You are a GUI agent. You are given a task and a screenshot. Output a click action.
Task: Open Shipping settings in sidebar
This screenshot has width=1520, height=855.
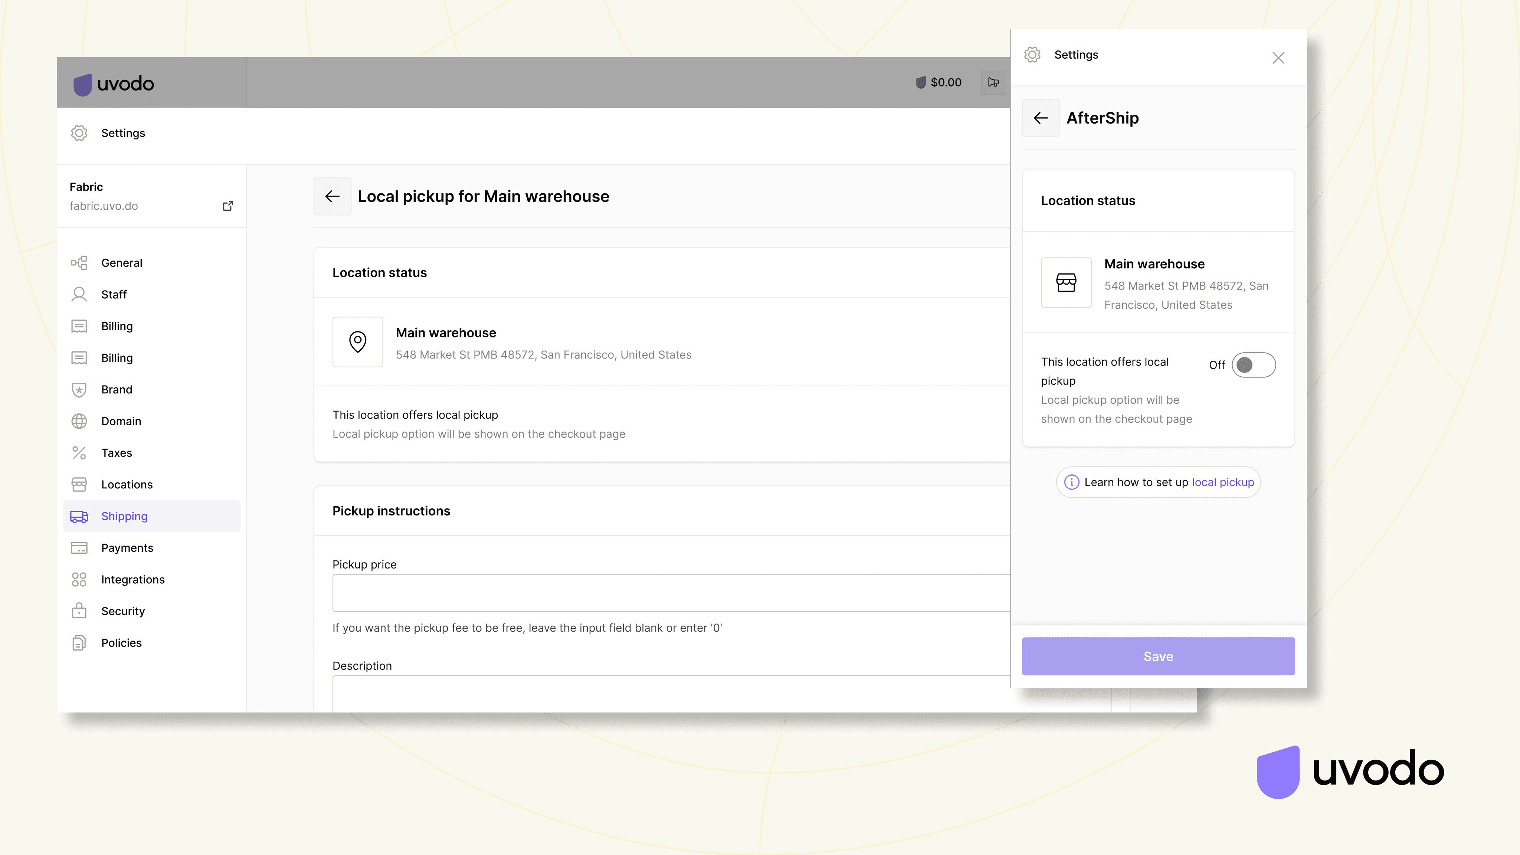point(124,516)
